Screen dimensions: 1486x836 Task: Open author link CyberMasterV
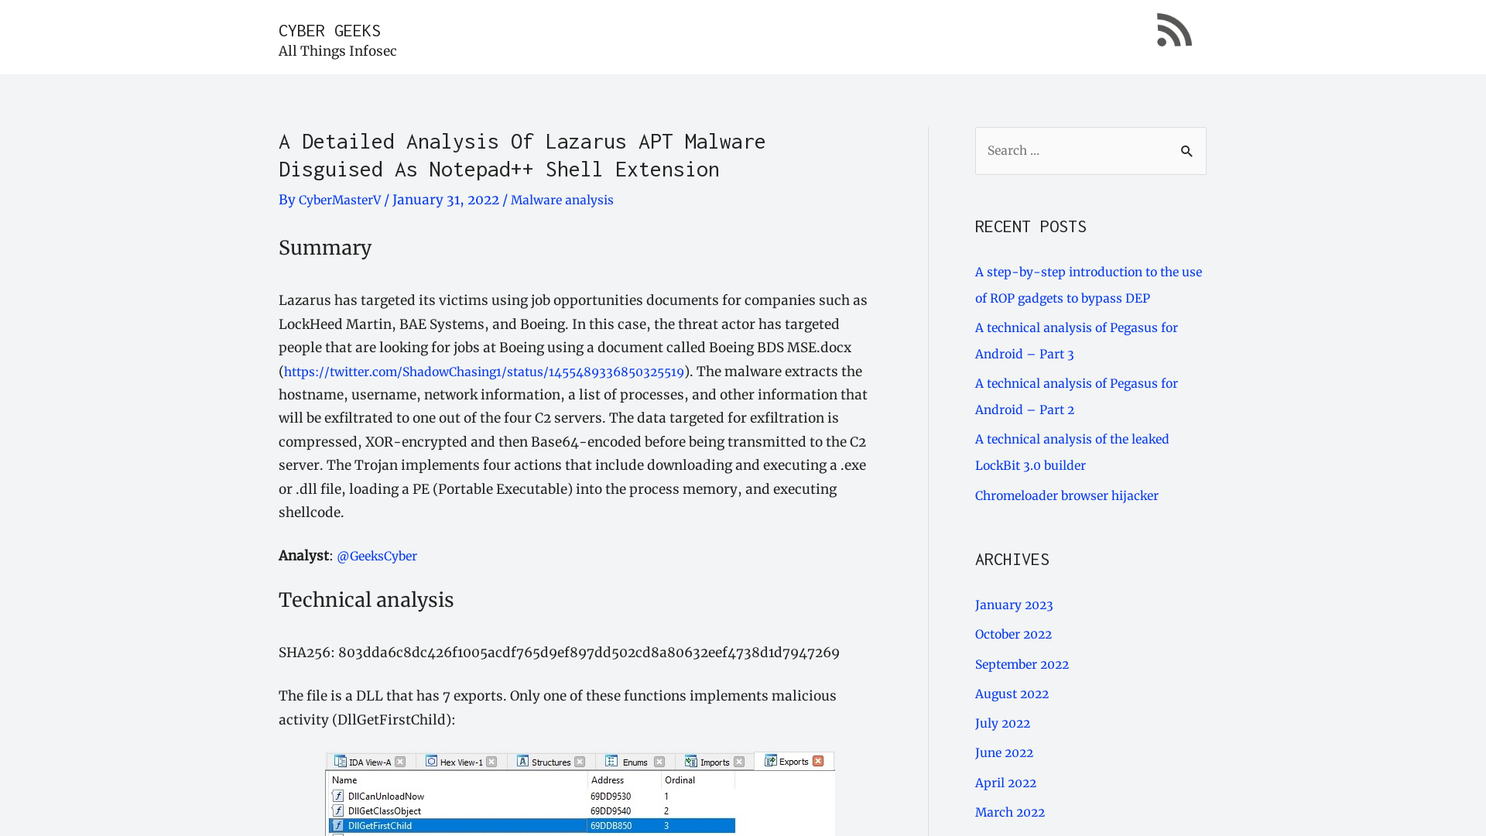340,200
